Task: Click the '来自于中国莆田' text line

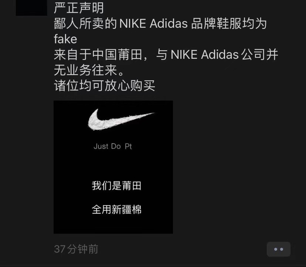Action: 98,54
